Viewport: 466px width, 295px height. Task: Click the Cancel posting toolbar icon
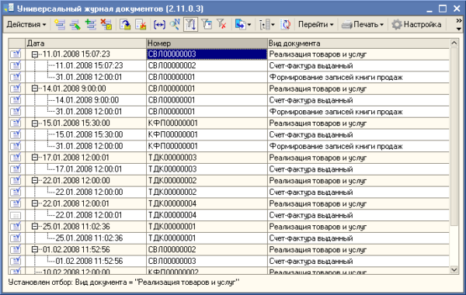coord(141,25)
